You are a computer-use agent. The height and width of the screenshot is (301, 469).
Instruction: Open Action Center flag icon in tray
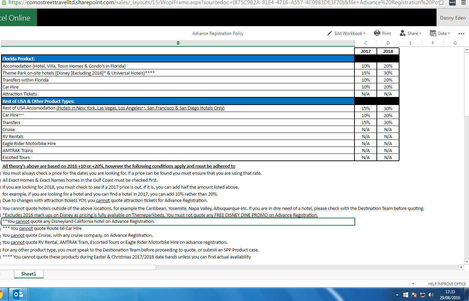(415, 295)
